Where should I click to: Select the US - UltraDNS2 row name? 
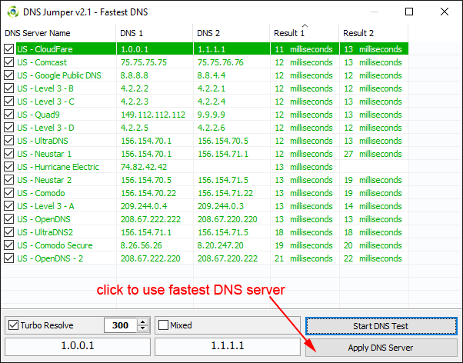45,232
